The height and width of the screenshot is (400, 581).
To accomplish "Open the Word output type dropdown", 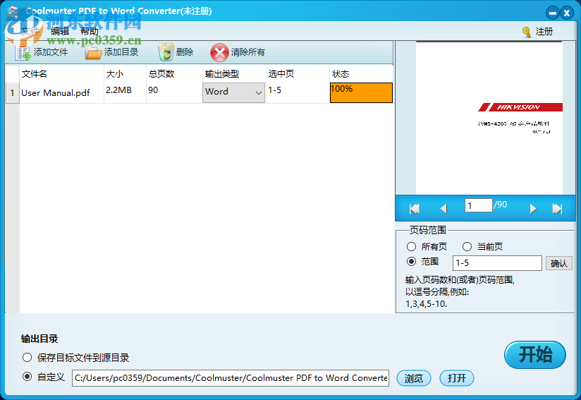I will [x=233, y=92].
